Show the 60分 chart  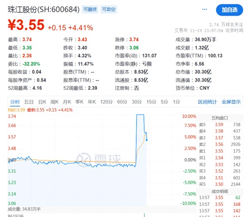122,102
